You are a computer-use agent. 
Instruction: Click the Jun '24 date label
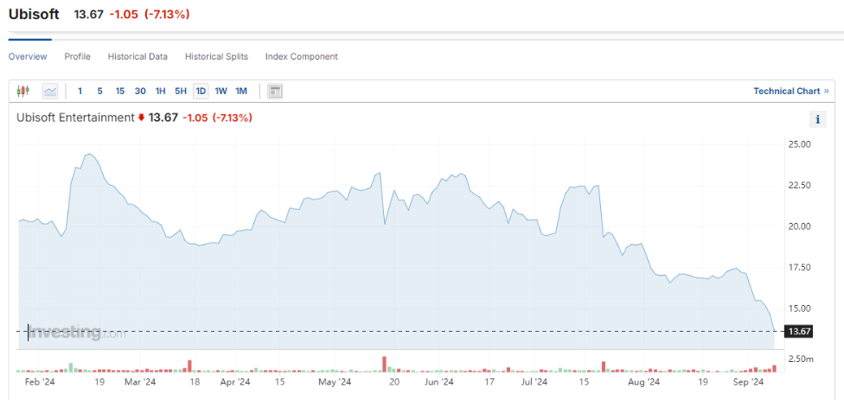point(440,382)
